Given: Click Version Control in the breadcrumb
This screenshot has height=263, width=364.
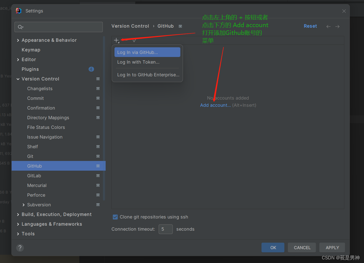Looking at the screenshot, I should click(130, 26).
